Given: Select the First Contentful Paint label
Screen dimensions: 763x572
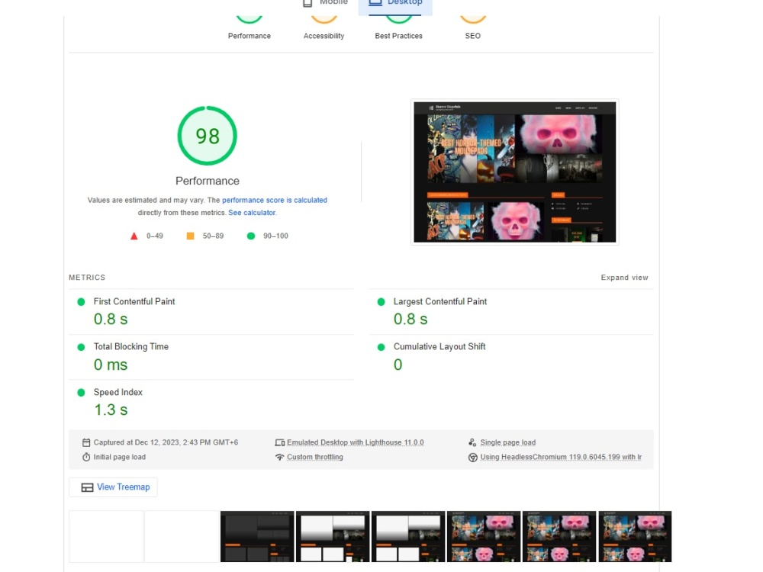Looking at the screenshot, I should coord(134,301).
